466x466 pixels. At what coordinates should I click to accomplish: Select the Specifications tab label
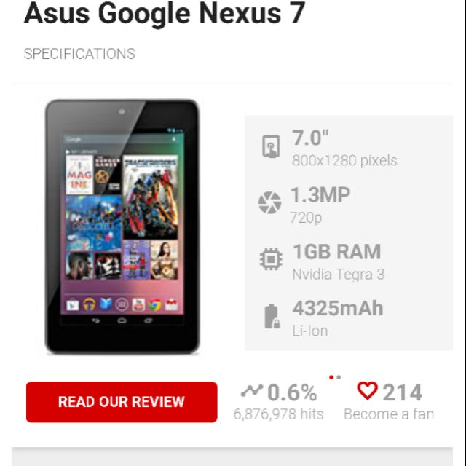pyautogui.click(x=79, y=54)
